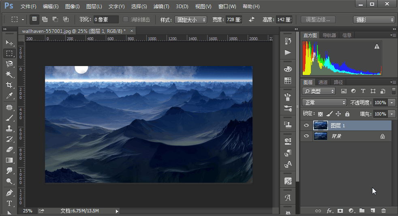The image size is (398, 216).
Task: Click the Link layers icon
Action: [318, 211]
